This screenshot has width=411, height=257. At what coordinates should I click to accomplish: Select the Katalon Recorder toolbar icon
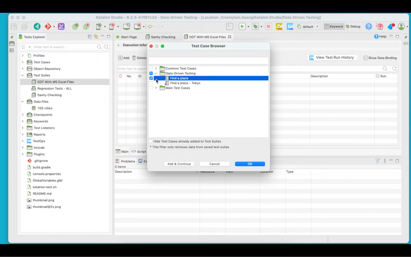[x=61, y=26]
